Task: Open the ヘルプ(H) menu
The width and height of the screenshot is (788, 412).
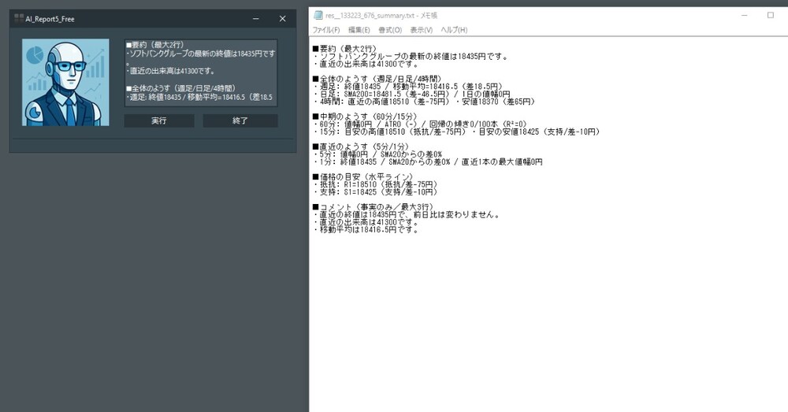Action: click(x=454, y=30)
